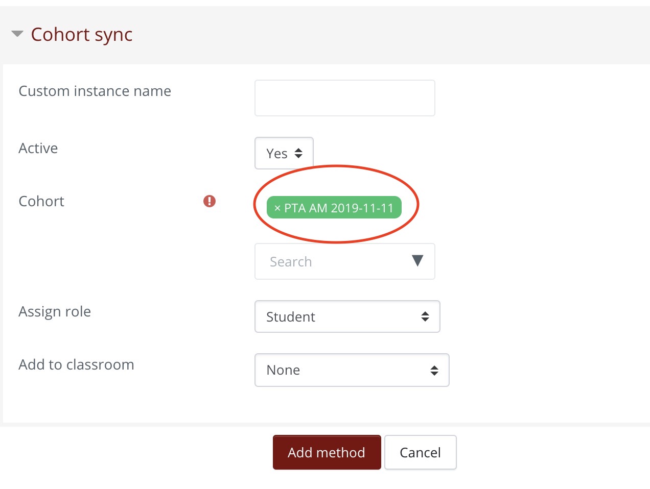Click into the cohort Search field

tap(332, 261)
